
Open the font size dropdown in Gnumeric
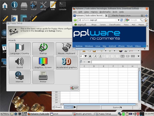point(85,56)
